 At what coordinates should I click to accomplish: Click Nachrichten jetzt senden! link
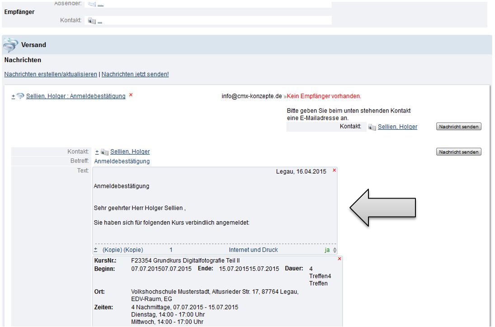[x=135, y=74]
